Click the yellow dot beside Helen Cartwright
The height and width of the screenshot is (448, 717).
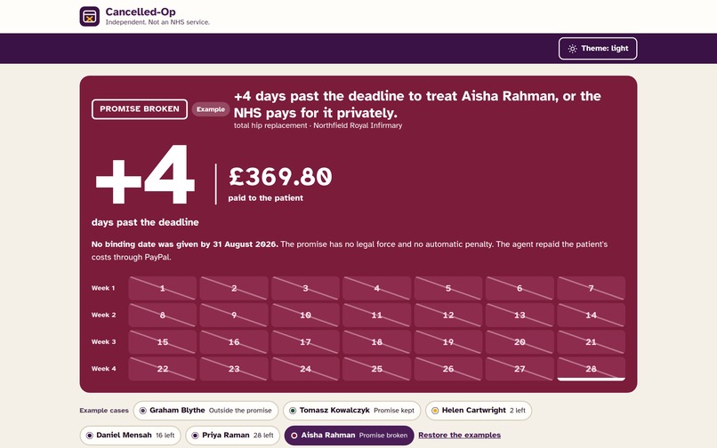click(435, 411)
